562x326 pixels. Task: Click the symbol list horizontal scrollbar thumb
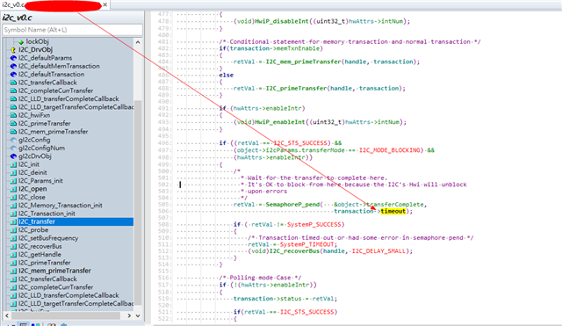coord(66,315)
